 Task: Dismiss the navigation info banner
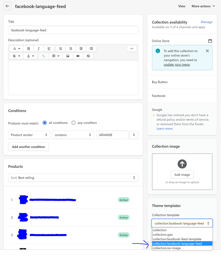[207, 51]
